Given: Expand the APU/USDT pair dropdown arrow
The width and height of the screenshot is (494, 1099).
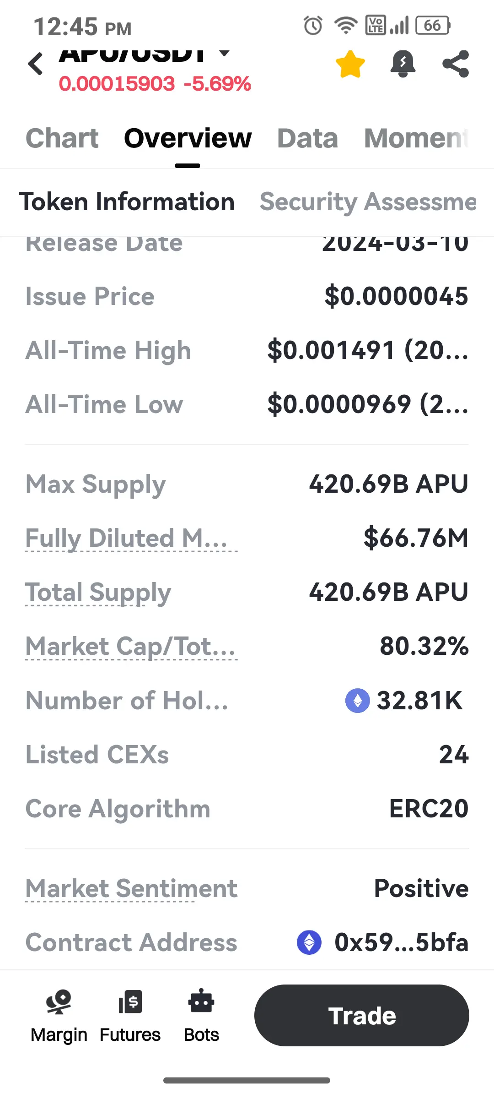Looking at the screenshot, I should 224,53.
